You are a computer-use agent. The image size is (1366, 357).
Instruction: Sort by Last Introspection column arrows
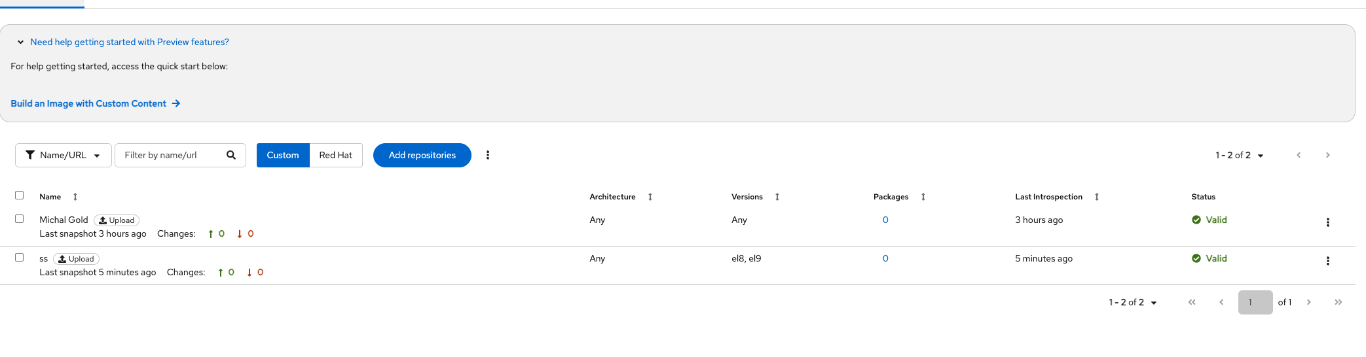pyautogui.click(x=1097, y=197)
